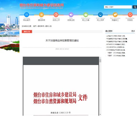This screenshot has height=117, width=137.
Task: Open the 政策法规 Policy nav icon
Action: coord(71,15)
